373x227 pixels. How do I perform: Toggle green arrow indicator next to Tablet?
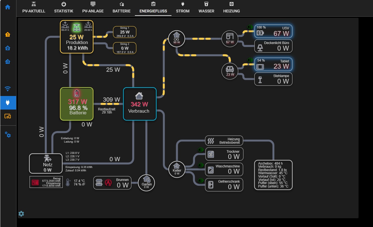[250, 60]
